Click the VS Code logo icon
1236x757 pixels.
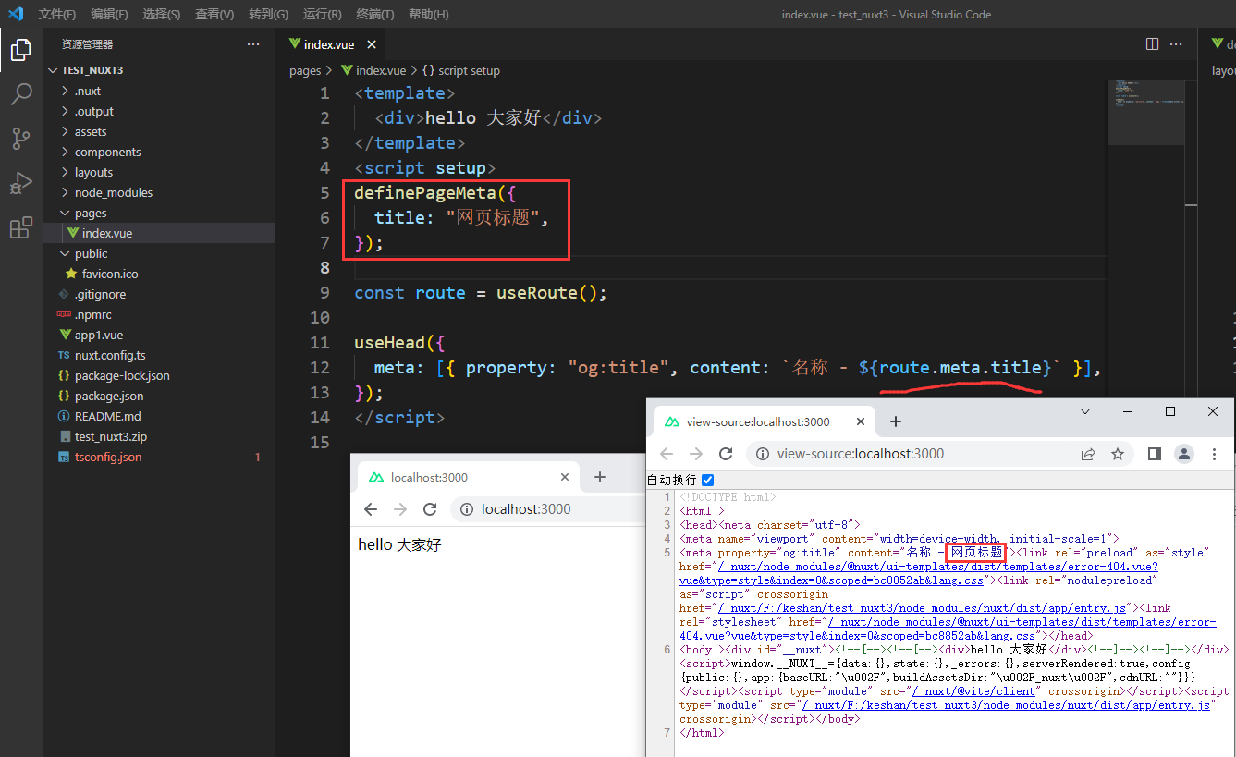point(15,14)
